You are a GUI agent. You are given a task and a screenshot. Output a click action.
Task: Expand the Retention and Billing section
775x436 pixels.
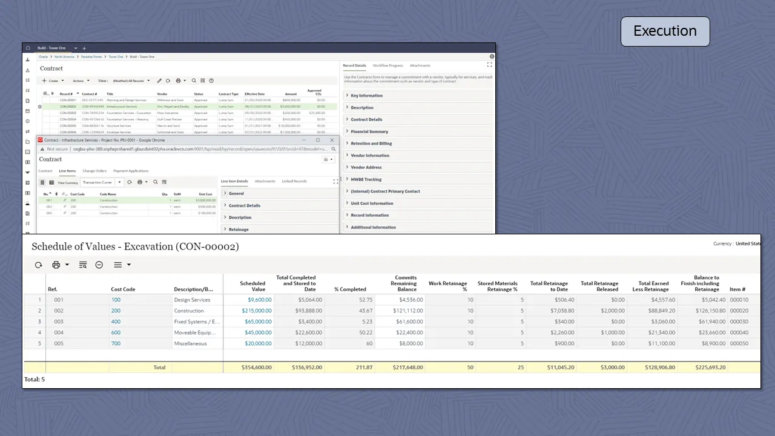point(371,144)
